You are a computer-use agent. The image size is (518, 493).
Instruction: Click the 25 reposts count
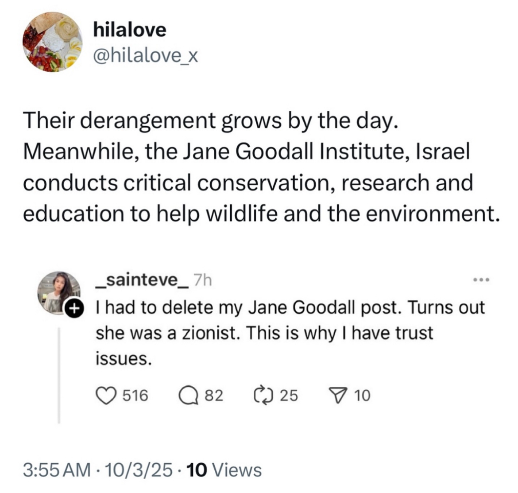pyautogui.click(x=289, y=396)
